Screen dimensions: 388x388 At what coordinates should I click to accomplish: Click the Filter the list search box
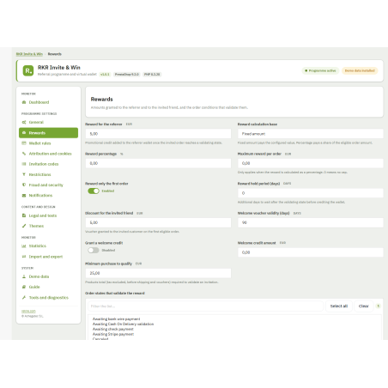(206, 306)
